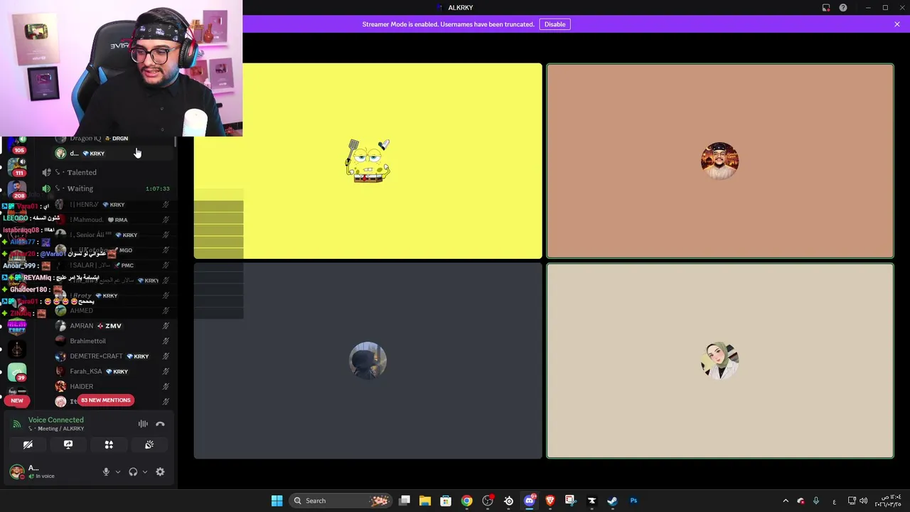Select the Dragon IQ user entry
910x512 pixels.
point(85,139)
